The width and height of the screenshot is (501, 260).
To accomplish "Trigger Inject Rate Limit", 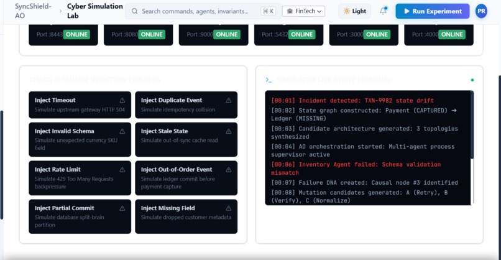I will click(80, 178).
